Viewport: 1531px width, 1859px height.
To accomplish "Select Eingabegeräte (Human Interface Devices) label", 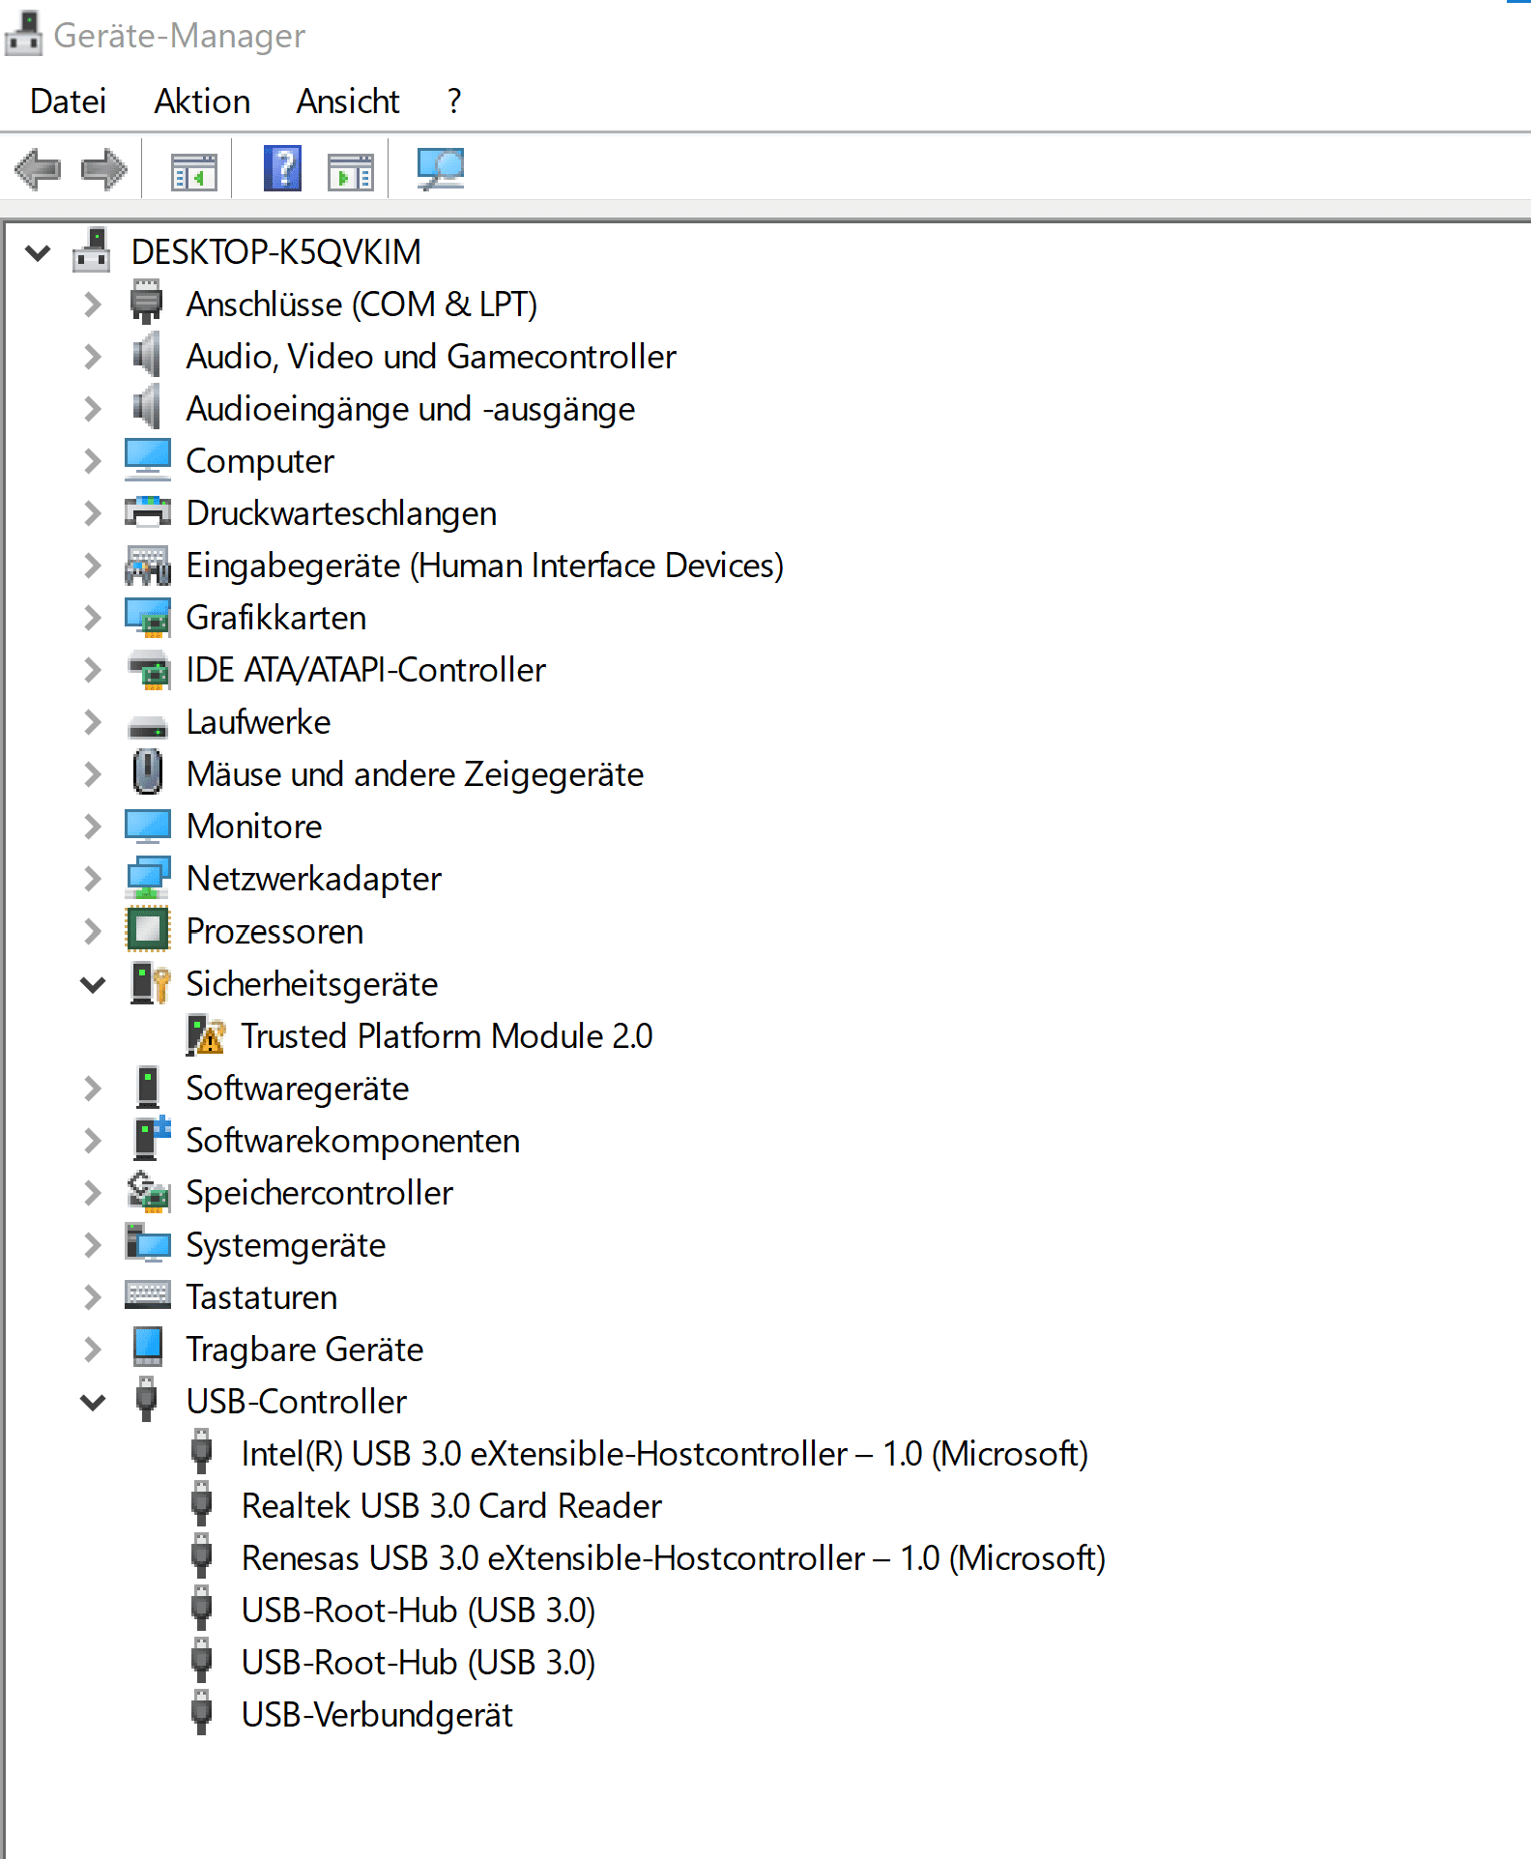I will pos(484,566).
